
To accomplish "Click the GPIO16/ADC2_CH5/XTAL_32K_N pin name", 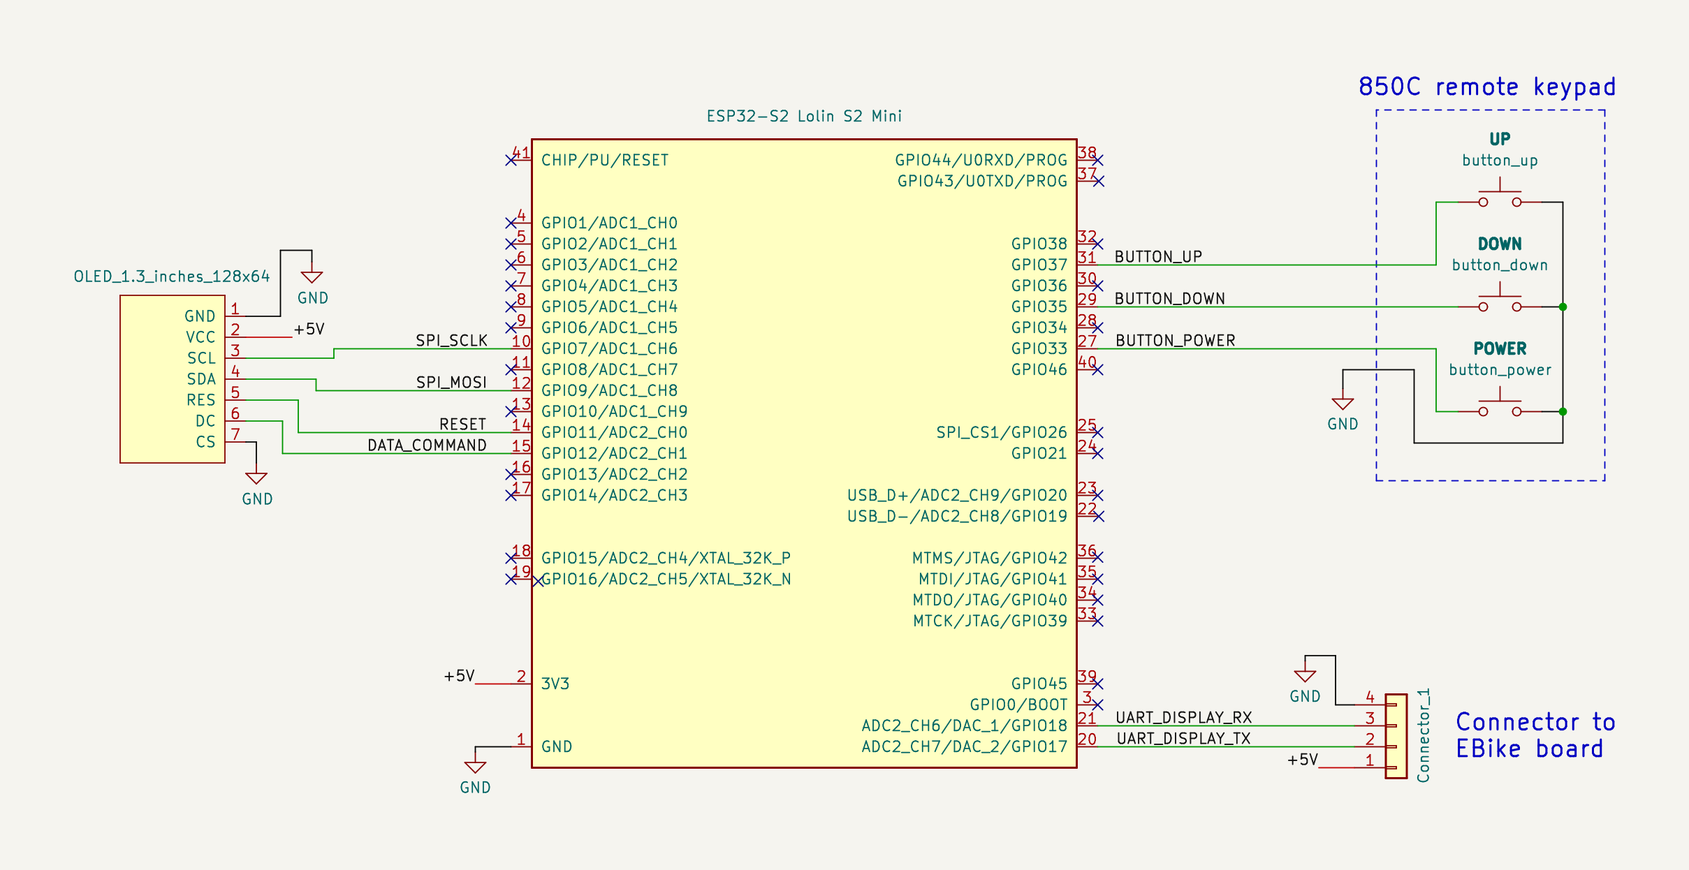I will coord(666,579).
